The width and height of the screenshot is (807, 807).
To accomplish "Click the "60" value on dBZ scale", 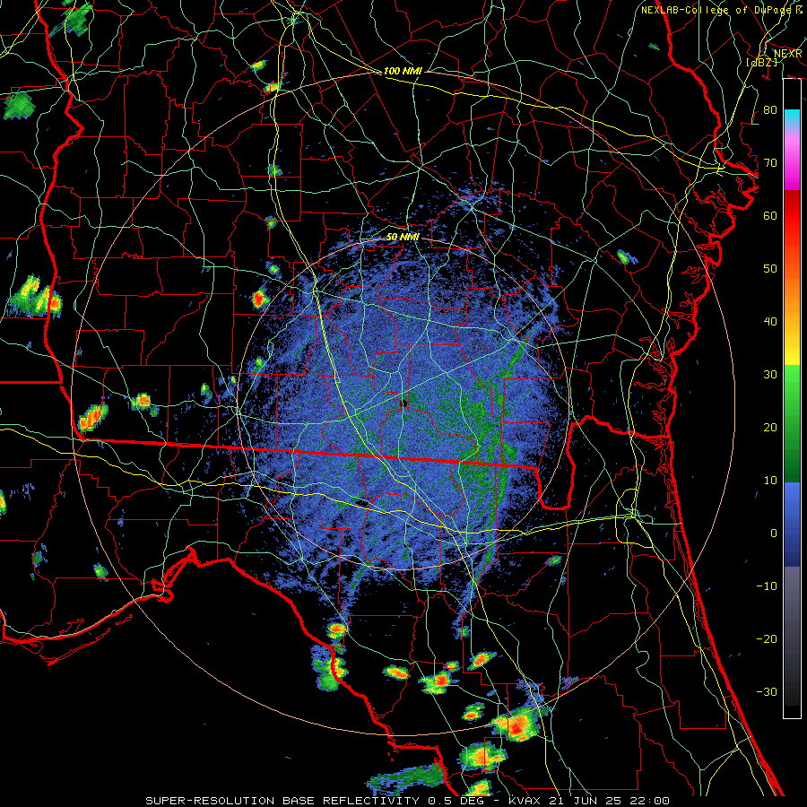I will tap(770, 216).
